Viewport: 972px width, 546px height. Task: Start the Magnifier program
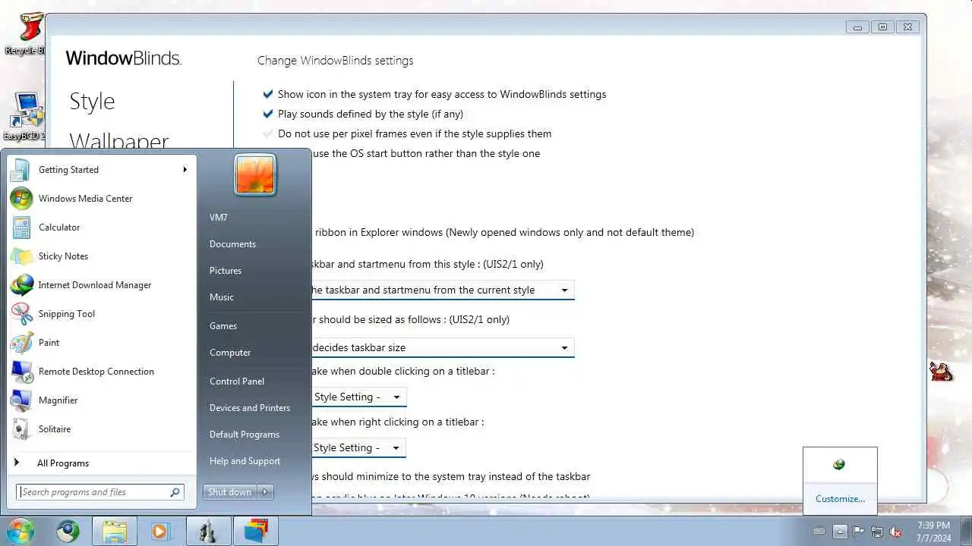(101, 400)
